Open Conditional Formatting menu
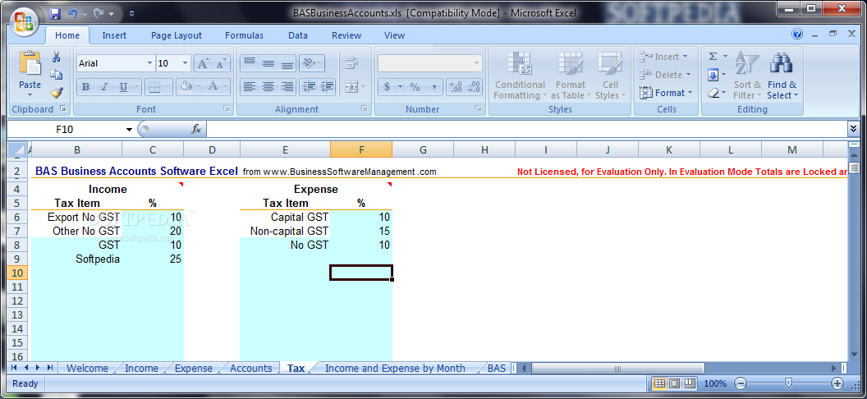Viewport: 867px width, 399px height. click(x=520, y=76)
